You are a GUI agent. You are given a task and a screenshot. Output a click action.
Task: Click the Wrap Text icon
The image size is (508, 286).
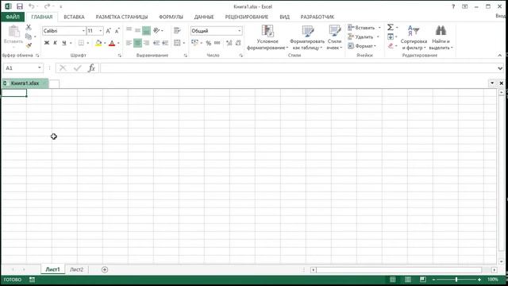[177, 30]
